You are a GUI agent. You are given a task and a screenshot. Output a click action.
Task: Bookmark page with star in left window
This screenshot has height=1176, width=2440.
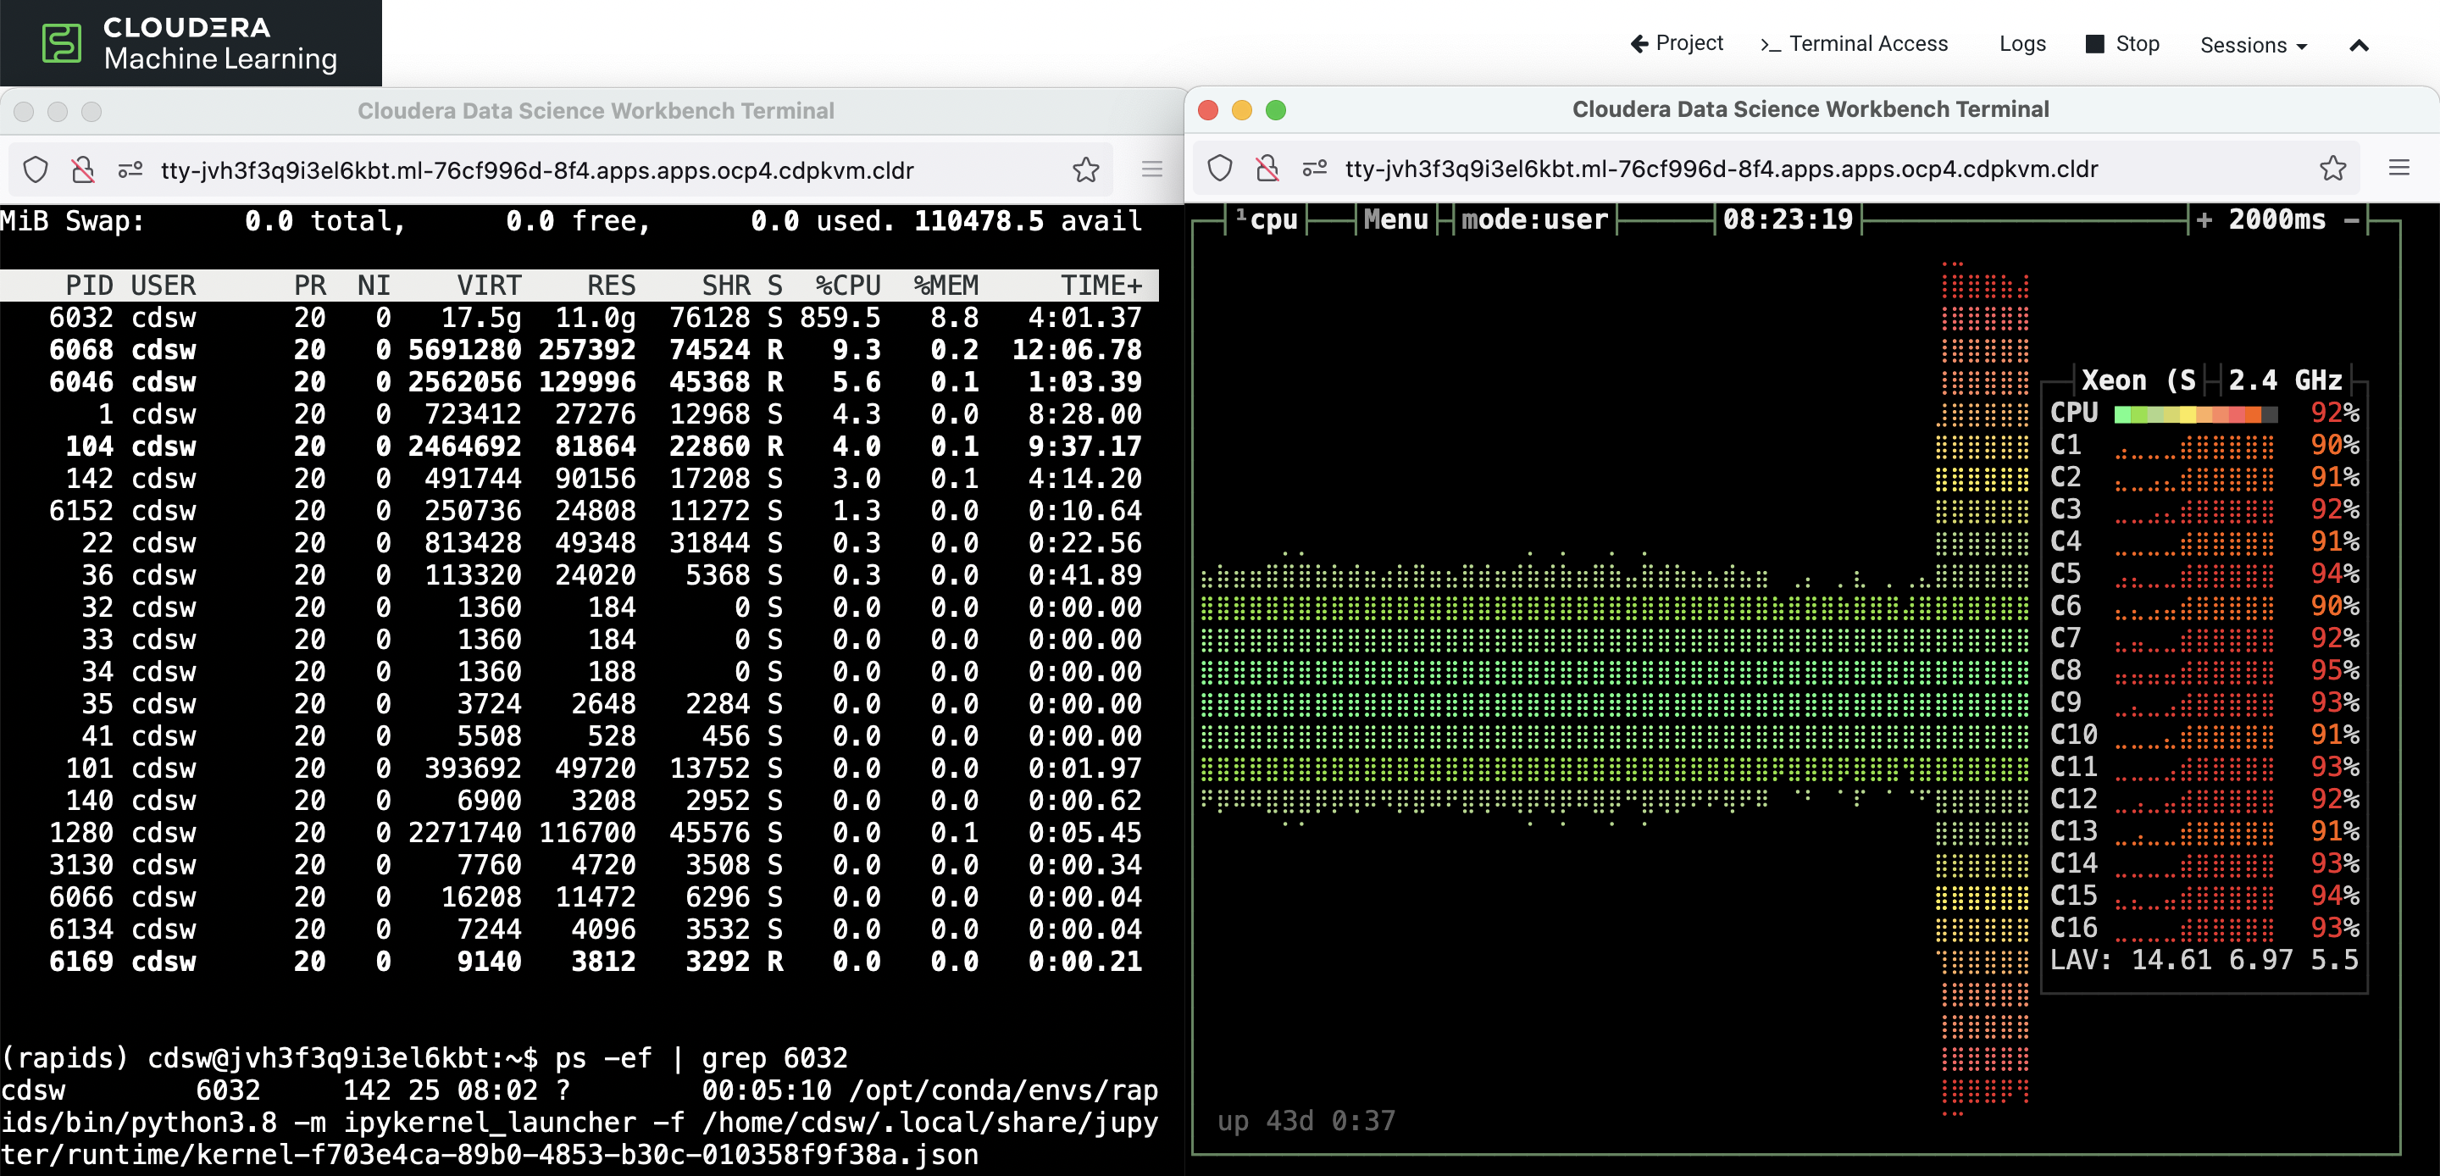(x=1085, y=170)
